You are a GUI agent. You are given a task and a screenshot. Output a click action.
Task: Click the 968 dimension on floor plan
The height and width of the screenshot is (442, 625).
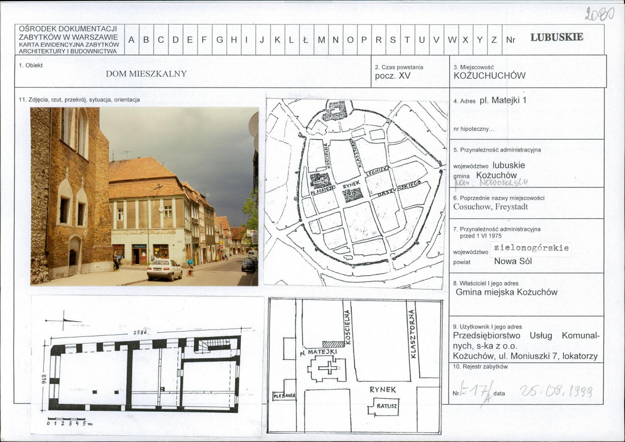(45, 378)
